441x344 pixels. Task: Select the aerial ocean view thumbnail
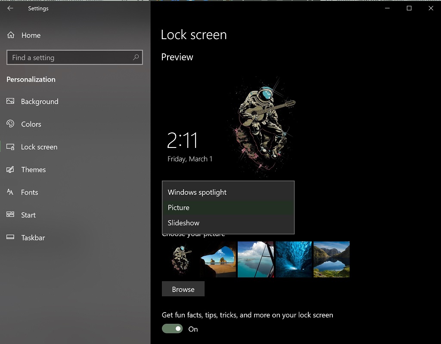[x=256, y=259]
